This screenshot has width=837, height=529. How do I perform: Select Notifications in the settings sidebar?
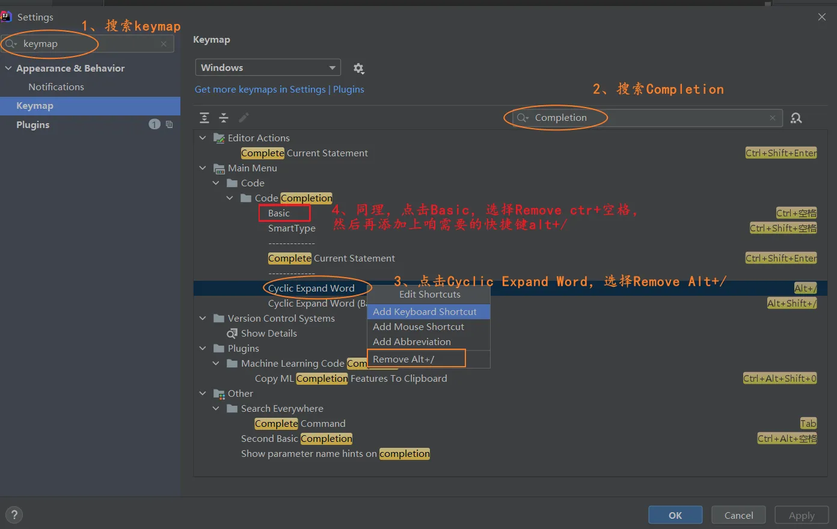(x=90, y=87)
